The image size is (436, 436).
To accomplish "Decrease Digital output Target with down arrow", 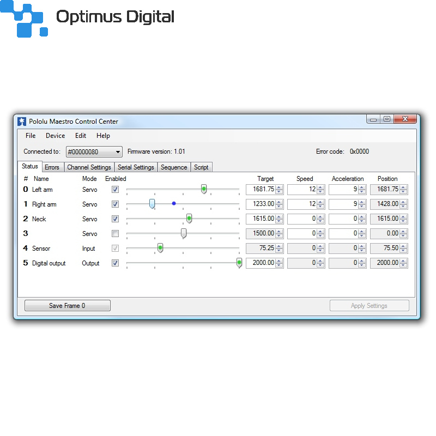I will pos(279,265).
